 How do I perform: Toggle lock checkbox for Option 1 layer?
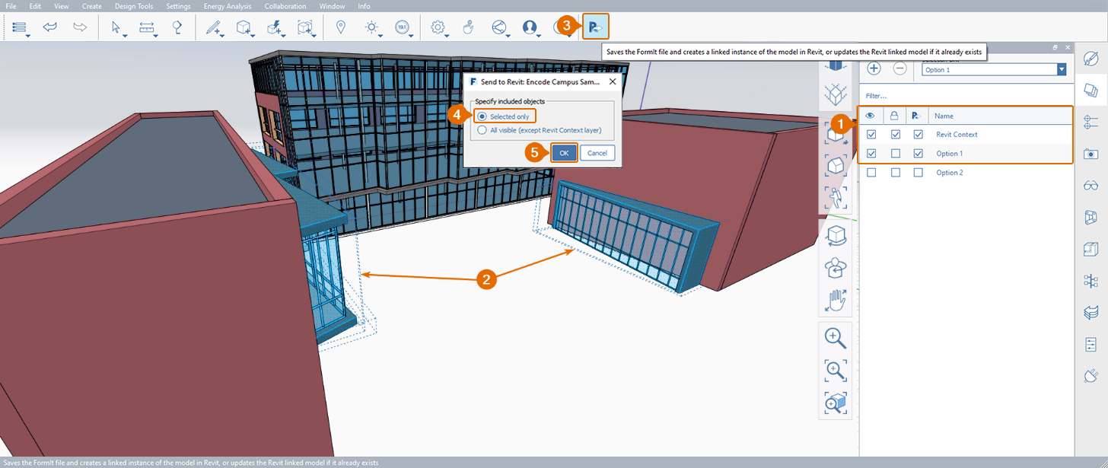(895, 154)
